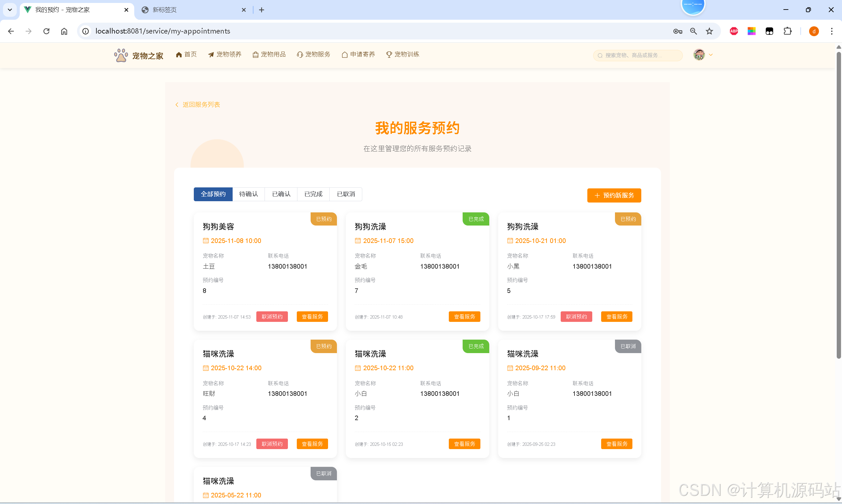Open the browser home icon
842x504 pixels.
(64, 31)
